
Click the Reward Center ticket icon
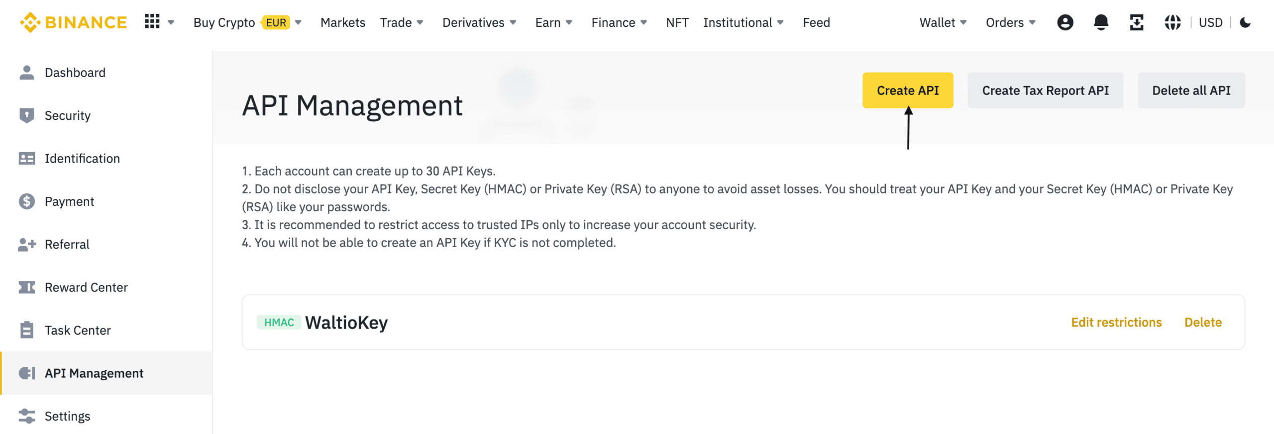[x=27, y=287]
